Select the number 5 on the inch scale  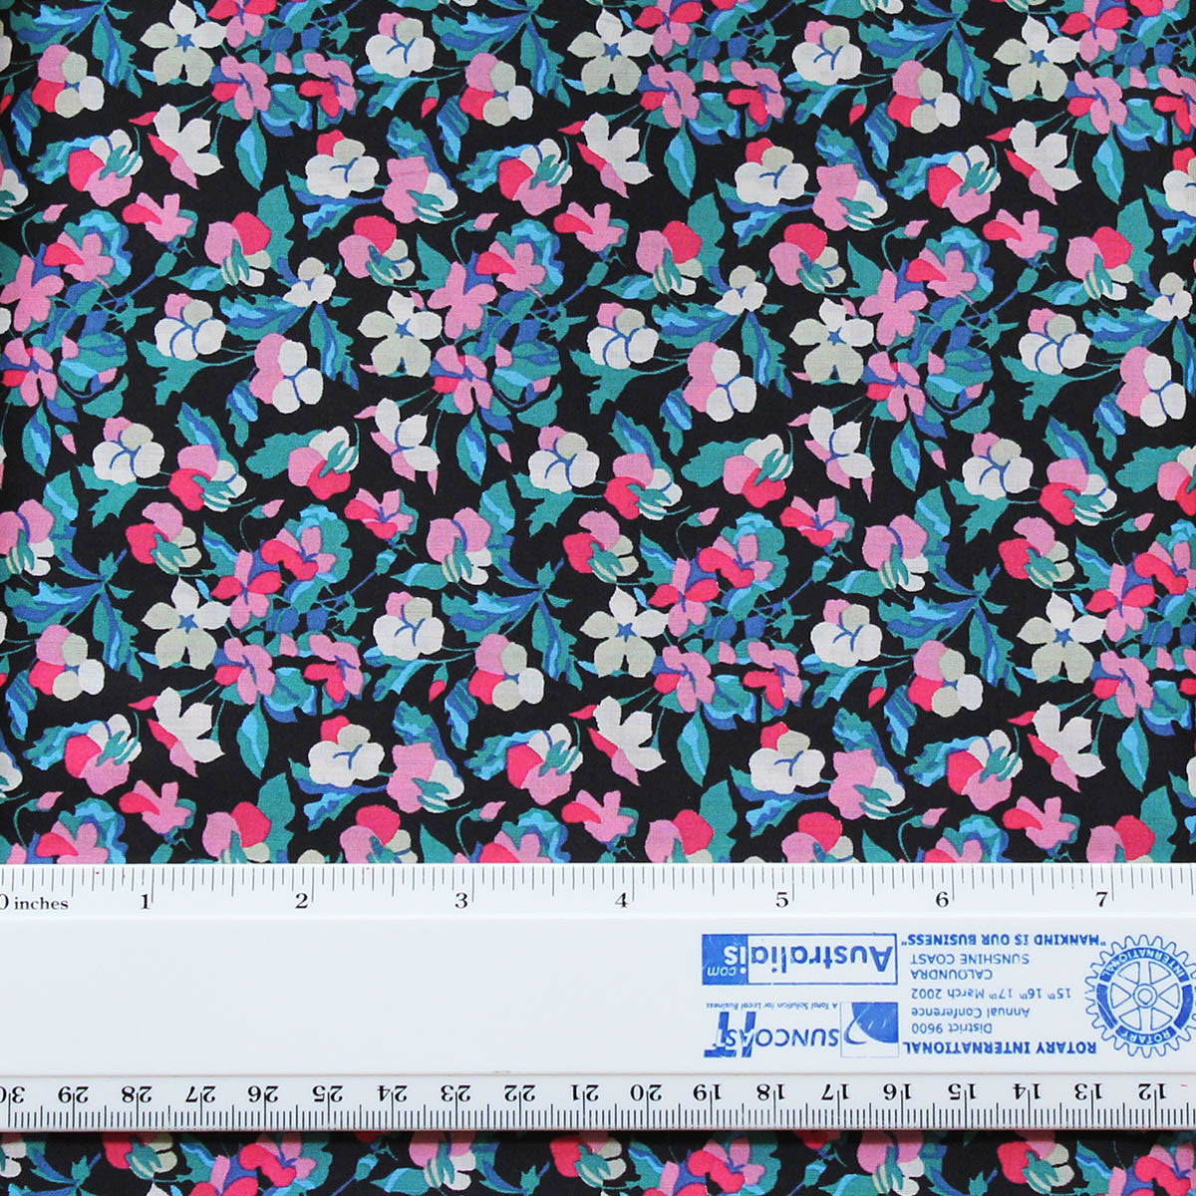click(782, 901)
